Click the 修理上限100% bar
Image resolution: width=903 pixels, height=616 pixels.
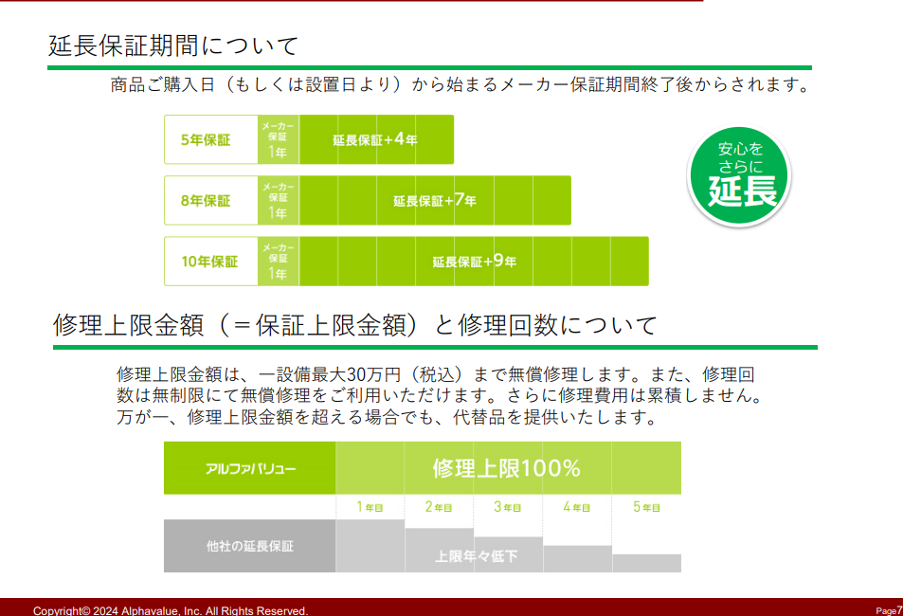507,468
